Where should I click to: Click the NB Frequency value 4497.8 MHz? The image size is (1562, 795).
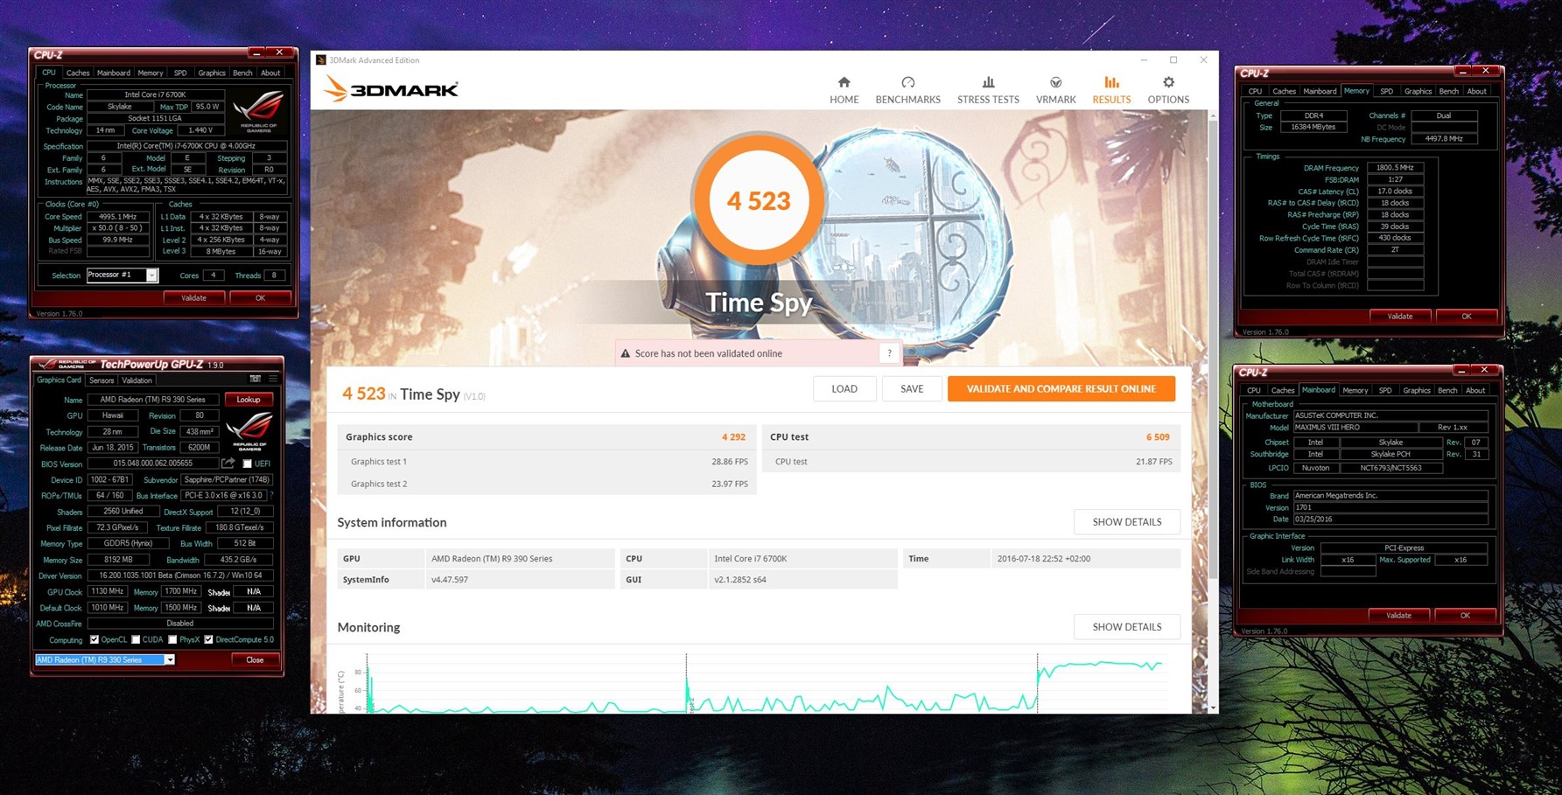[1444, 138]
